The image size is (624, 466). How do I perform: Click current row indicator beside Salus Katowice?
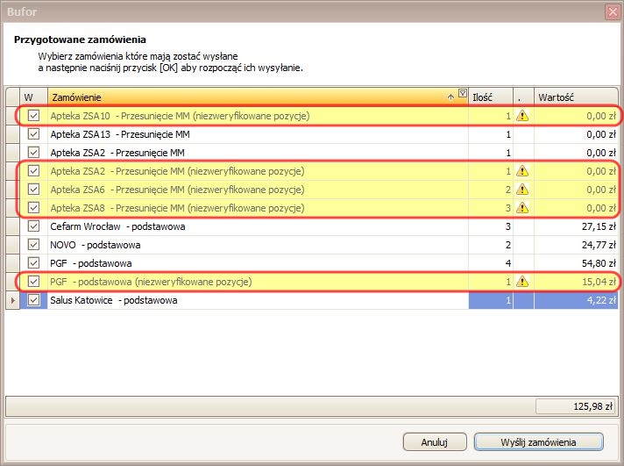point(12,301)
